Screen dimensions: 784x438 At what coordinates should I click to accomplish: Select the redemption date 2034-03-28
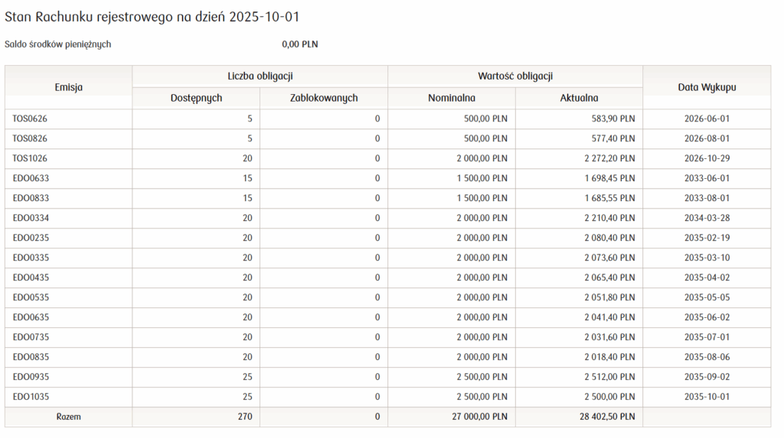707,218
